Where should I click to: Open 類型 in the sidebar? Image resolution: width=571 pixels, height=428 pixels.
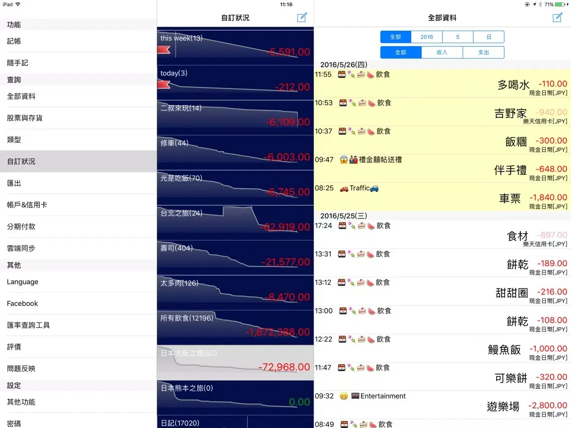[x=78, y=140]
